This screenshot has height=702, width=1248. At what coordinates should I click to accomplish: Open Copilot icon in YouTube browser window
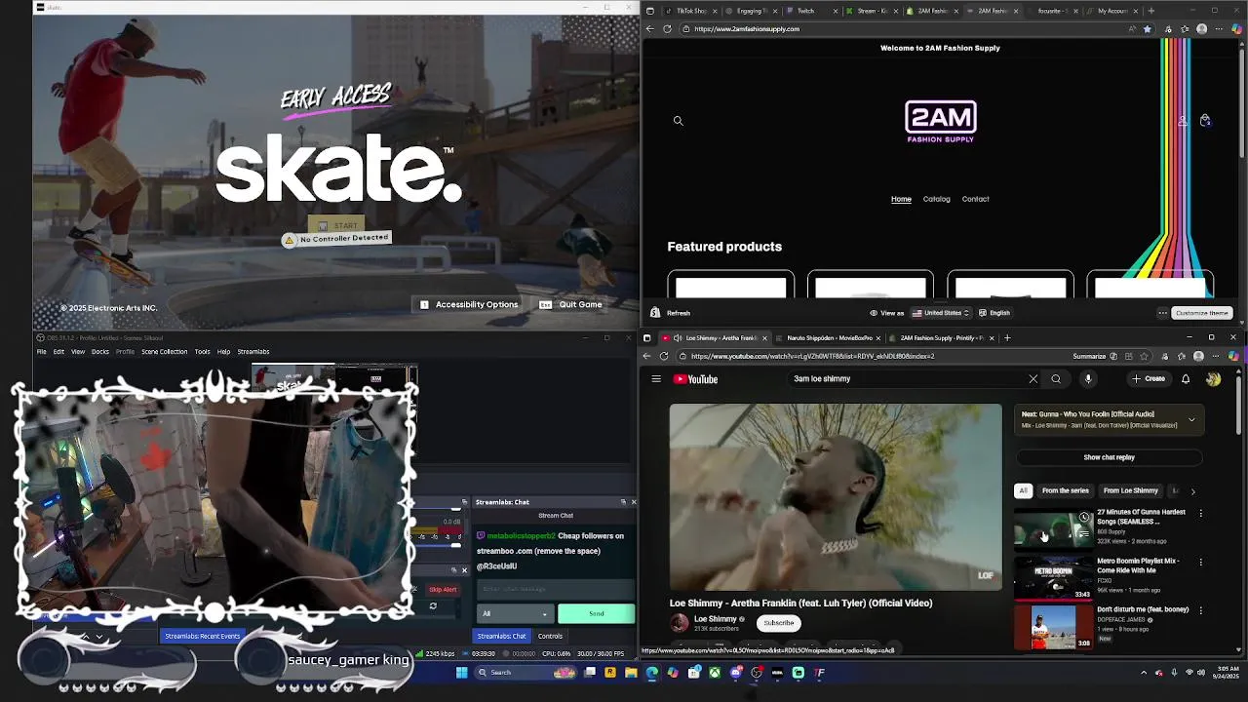click(x=1233, y=356)
